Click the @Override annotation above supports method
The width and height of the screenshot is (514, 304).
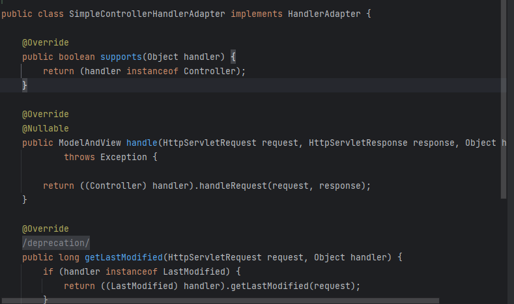tap(45, 42)
